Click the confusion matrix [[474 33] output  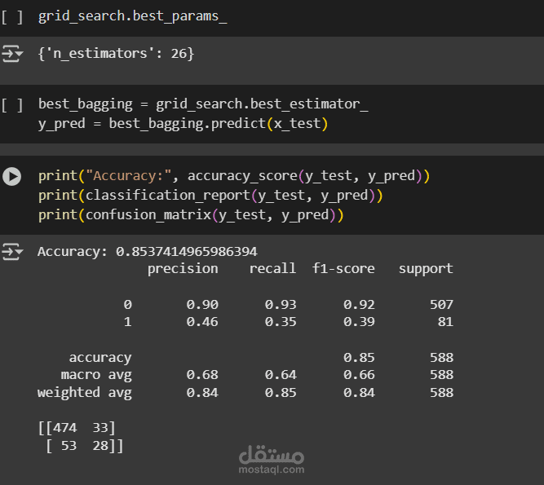pyautogui.click(x=77, y=428)
